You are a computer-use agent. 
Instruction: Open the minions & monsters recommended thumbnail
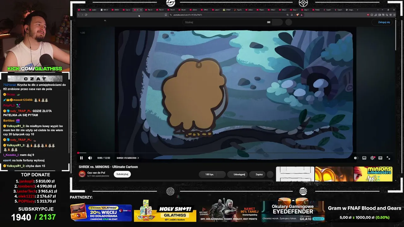click(x=373, y=174)
